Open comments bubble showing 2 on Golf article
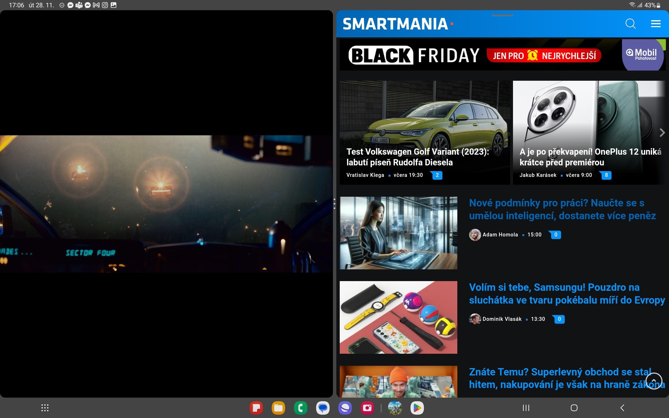Viewport: 669px width, 418px height. (437, 175)
